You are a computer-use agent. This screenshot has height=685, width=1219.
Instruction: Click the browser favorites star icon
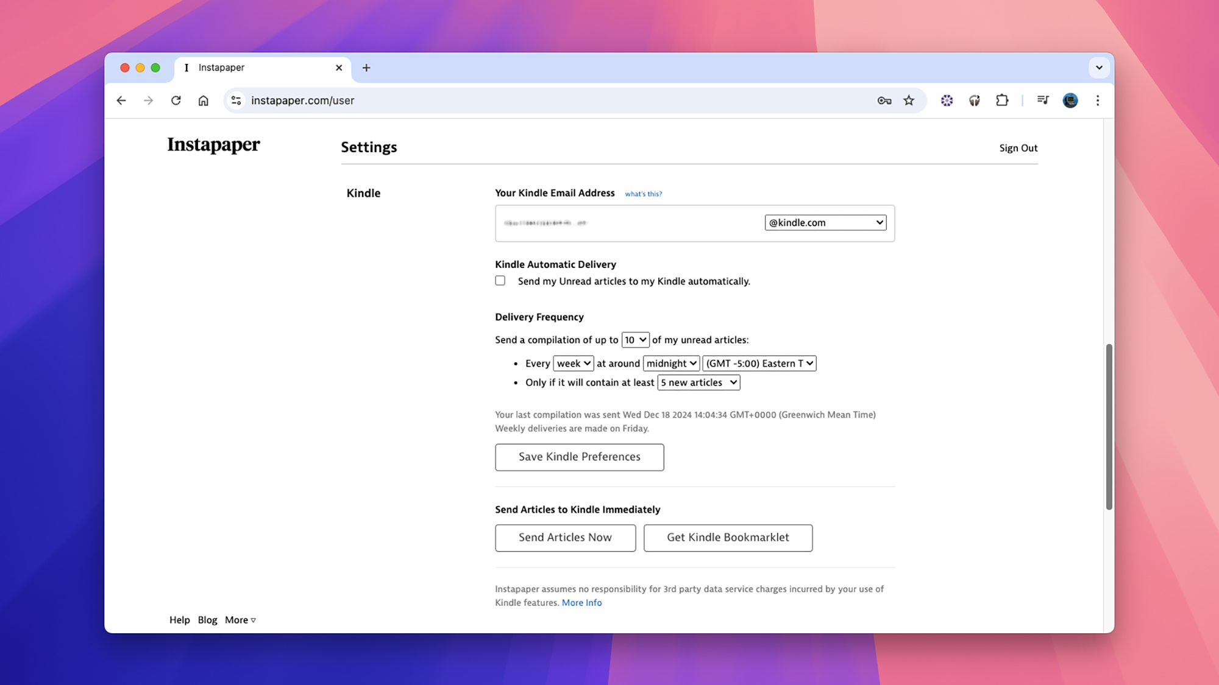pos(910,100)
